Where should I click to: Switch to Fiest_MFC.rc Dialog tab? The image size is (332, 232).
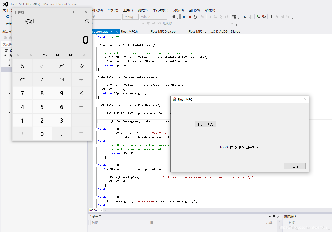[x=214, y=32]
